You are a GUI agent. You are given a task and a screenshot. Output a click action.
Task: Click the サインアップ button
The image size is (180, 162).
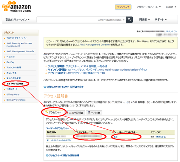123,7
